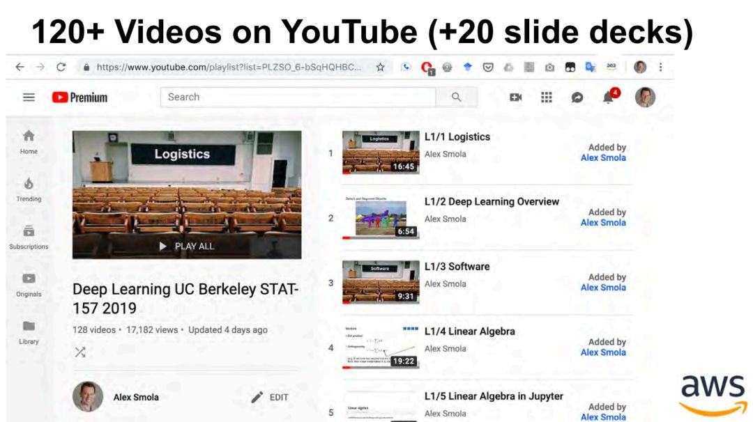Click the search magnifier button
The height and width of the screenshot is (422, 753).
(x=456, y=97)
